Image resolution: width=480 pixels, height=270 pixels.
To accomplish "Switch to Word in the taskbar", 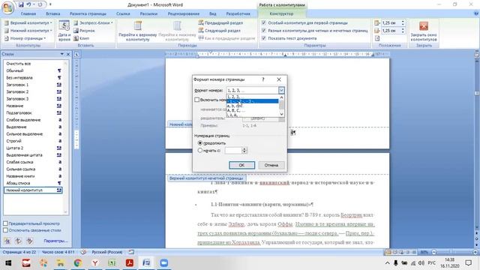I will pyautogui.click(x=147, y=263).
